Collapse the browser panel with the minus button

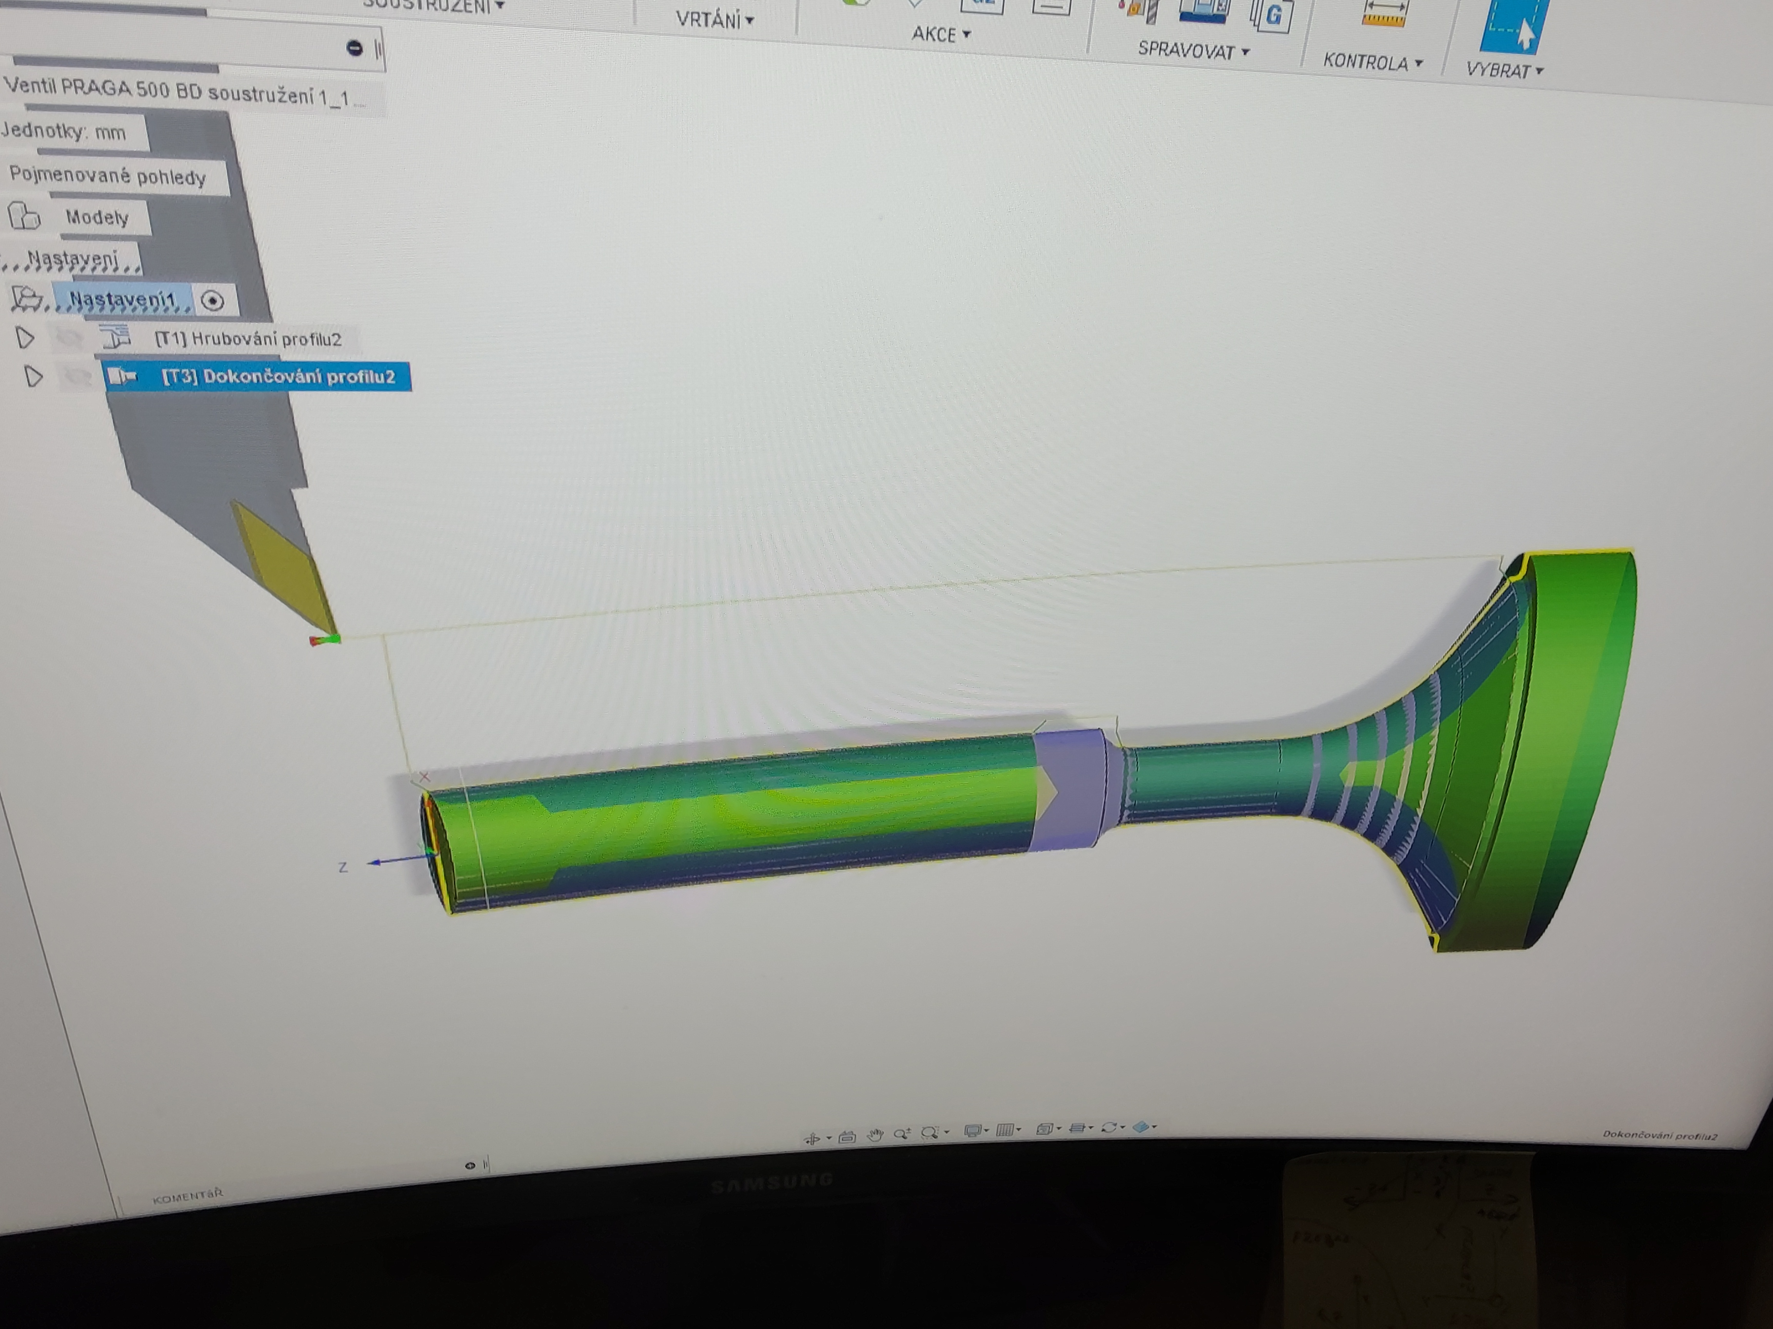[x=354, y=48]
